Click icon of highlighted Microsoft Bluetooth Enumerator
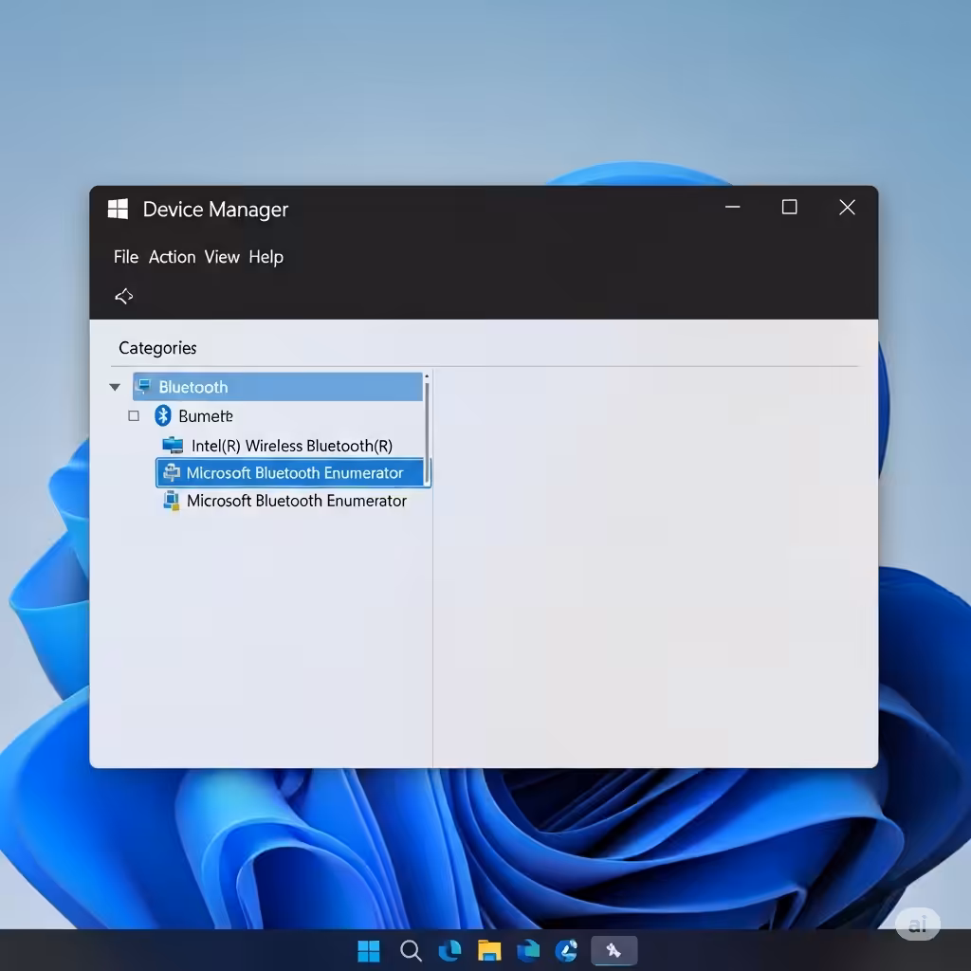 coord(172,472)
